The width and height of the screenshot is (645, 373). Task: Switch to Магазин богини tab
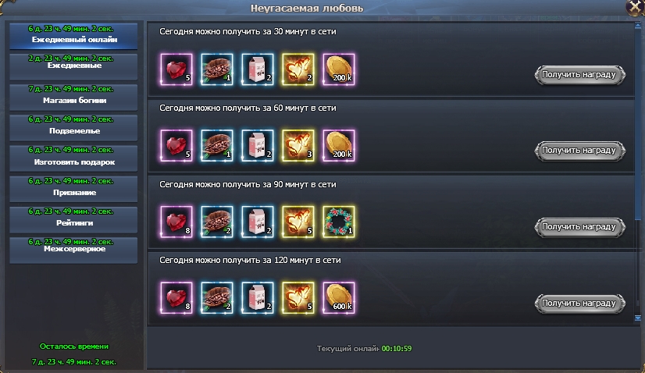(73, 97)
